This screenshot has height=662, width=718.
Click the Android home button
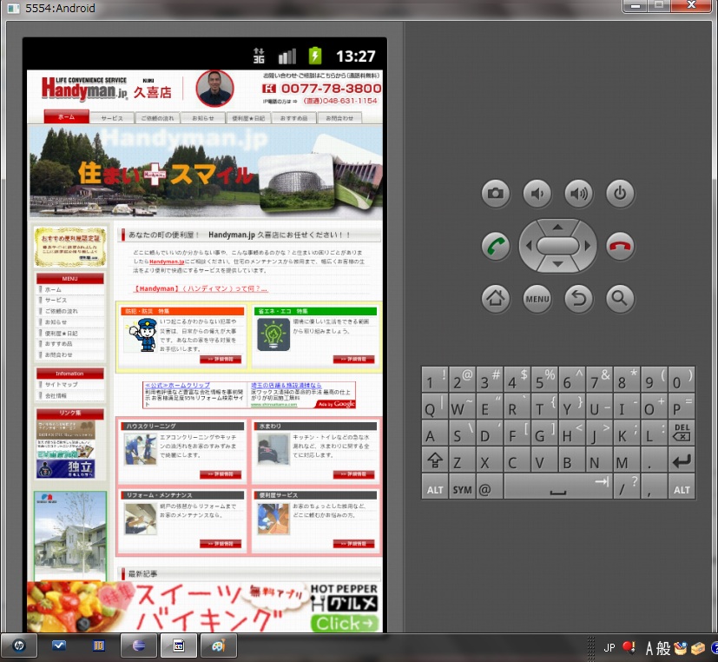pyautogui.click(x=496, y=299)
